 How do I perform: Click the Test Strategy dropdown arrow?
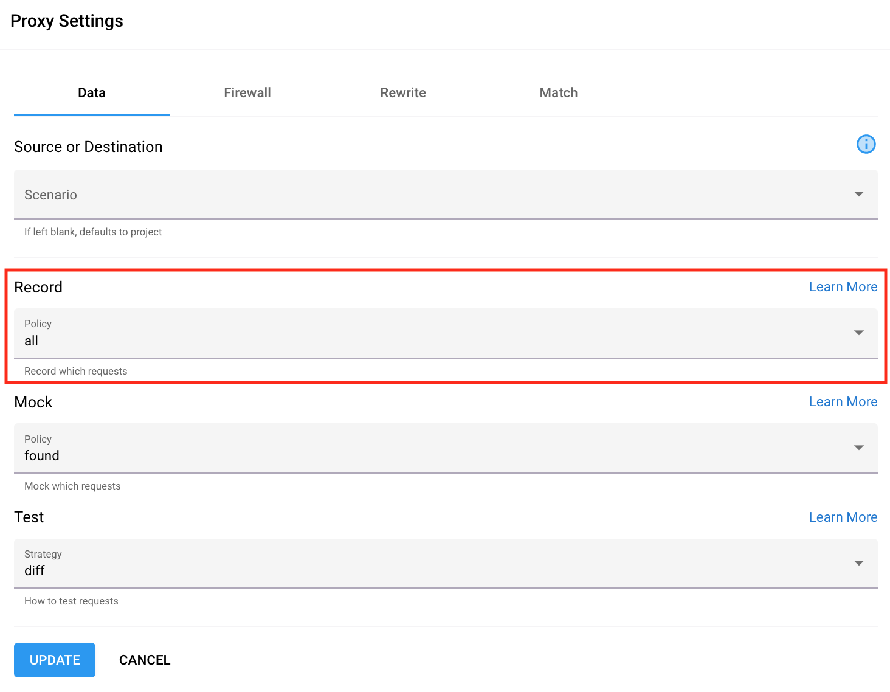click(x=858, y=563)
